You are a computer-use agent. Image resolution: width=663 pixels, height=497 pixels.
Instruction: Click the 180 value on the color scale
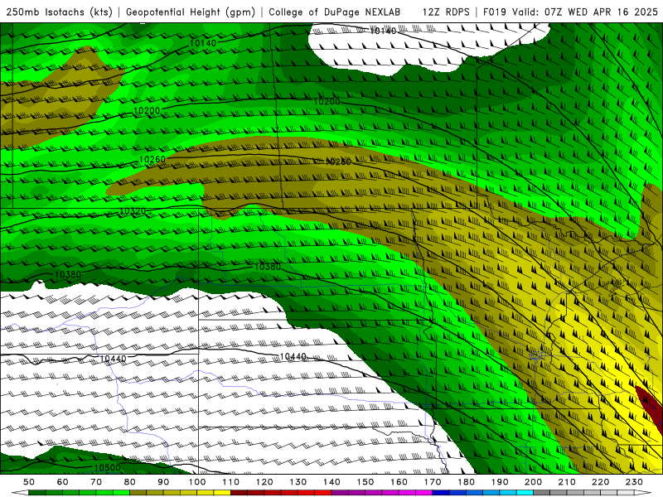point(467,482)
